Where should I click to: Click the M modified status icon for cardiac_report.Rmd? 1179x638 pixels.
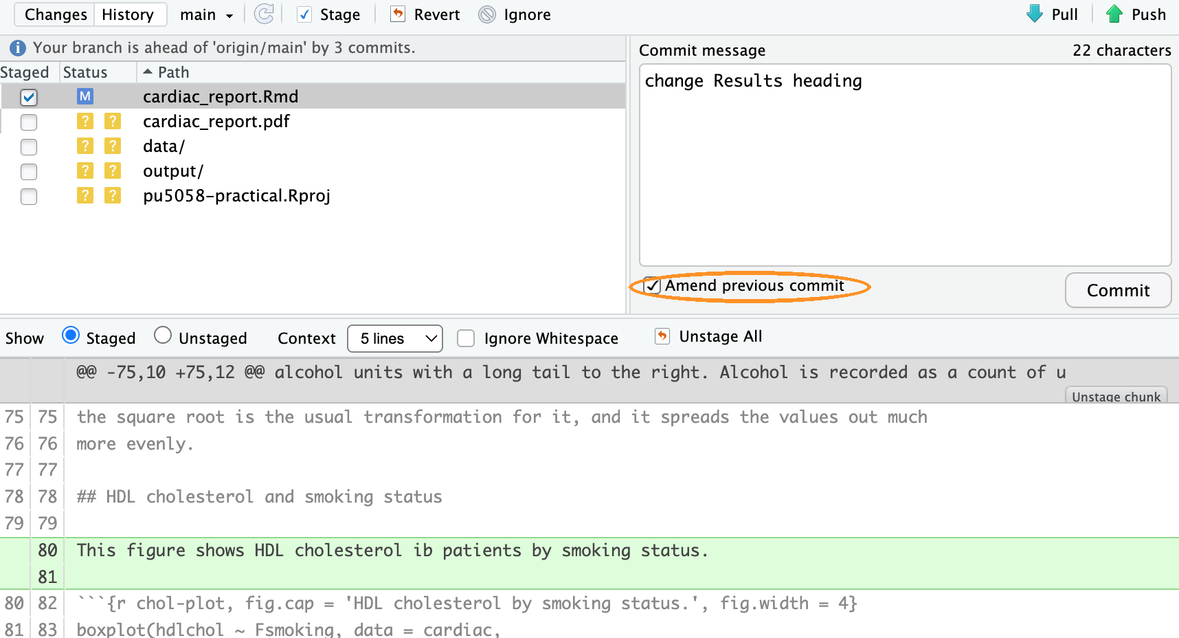pyautogui.click(x=85, y=96)
